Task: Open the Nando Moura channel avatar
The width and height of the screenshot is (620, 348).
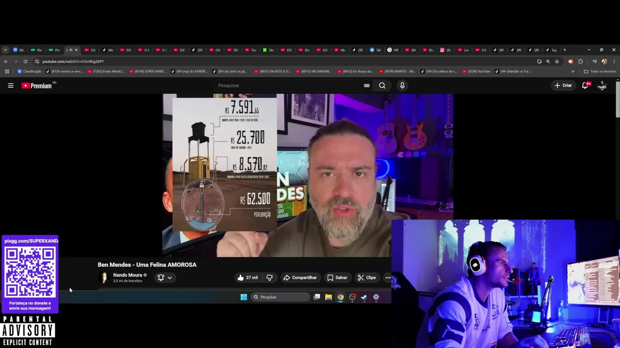Action: (x=103, y=277)
